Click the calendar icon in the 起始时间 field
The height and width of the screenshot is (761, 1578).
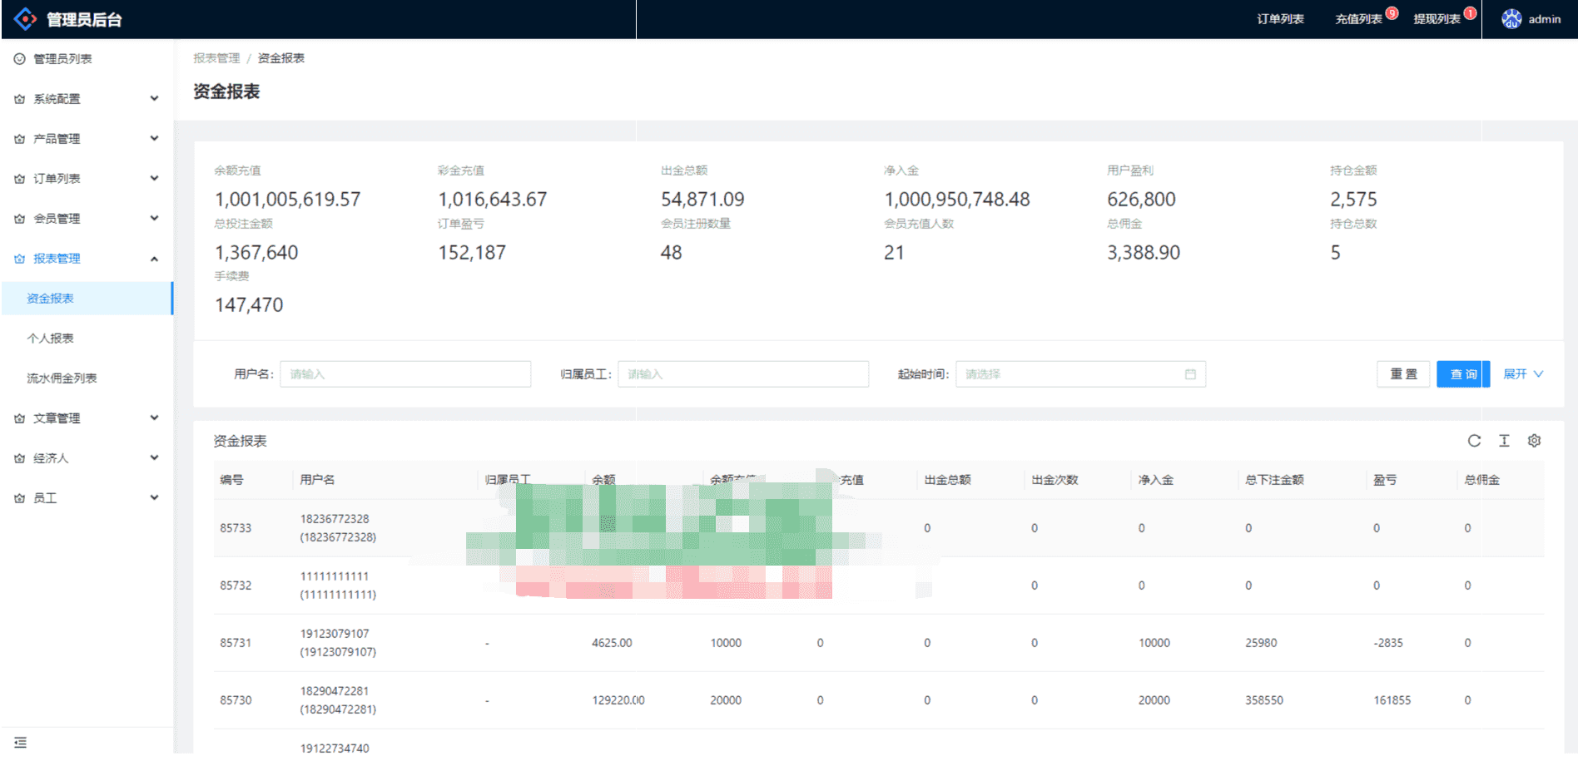tap(1190, 374)
